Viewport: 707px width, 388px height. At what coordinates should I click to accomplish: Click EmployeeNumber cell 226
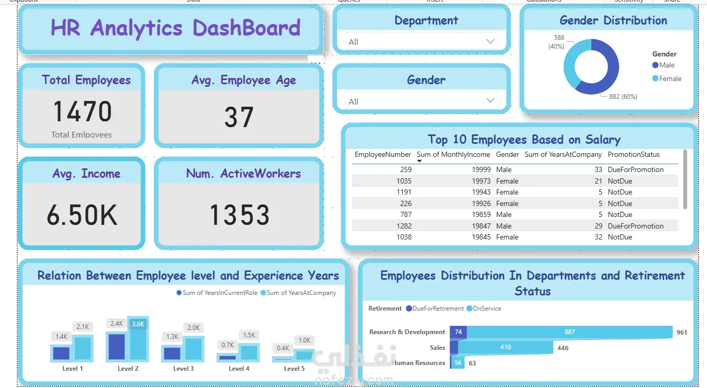406,203
